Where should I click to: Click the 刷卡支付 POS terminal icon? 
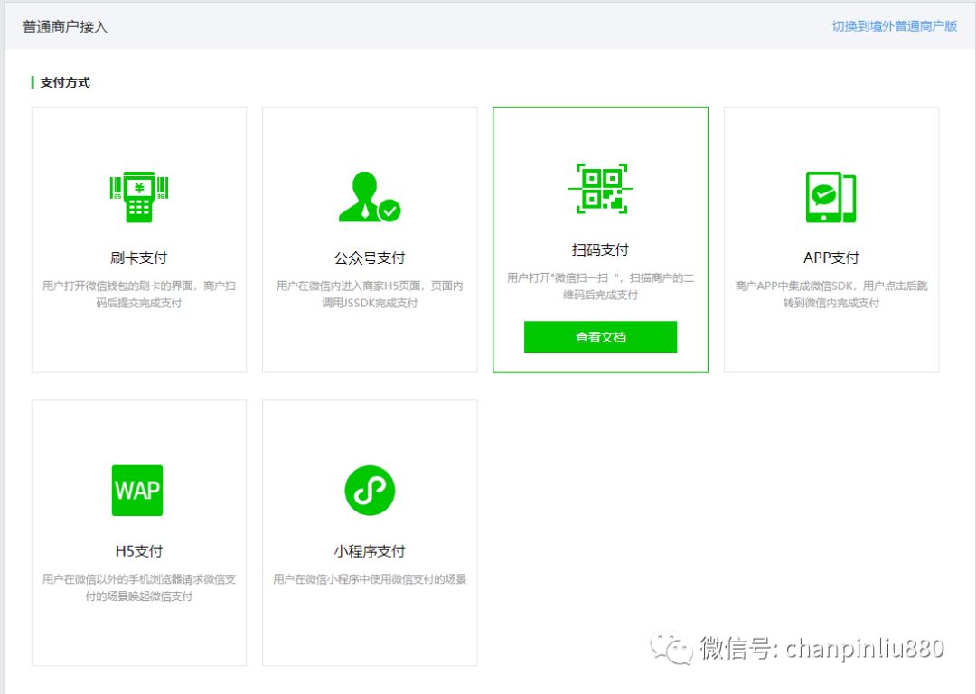click(139, 197)
